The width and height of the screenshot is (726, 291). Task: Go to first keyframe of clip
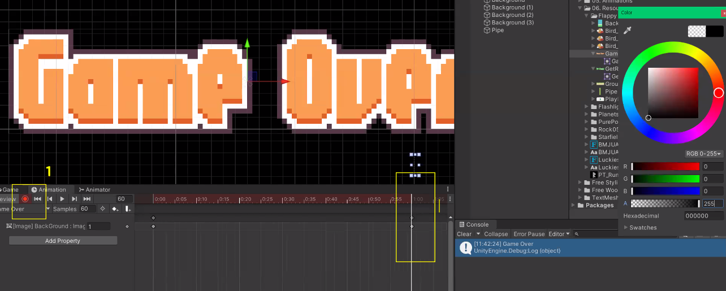[x=37, y=199]
